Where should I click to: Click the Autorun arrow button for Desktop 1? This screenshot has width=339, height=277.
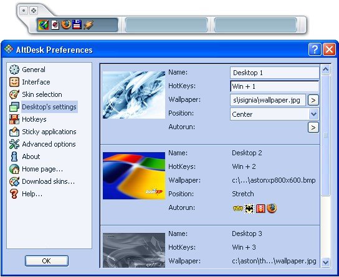click(313, 127)
